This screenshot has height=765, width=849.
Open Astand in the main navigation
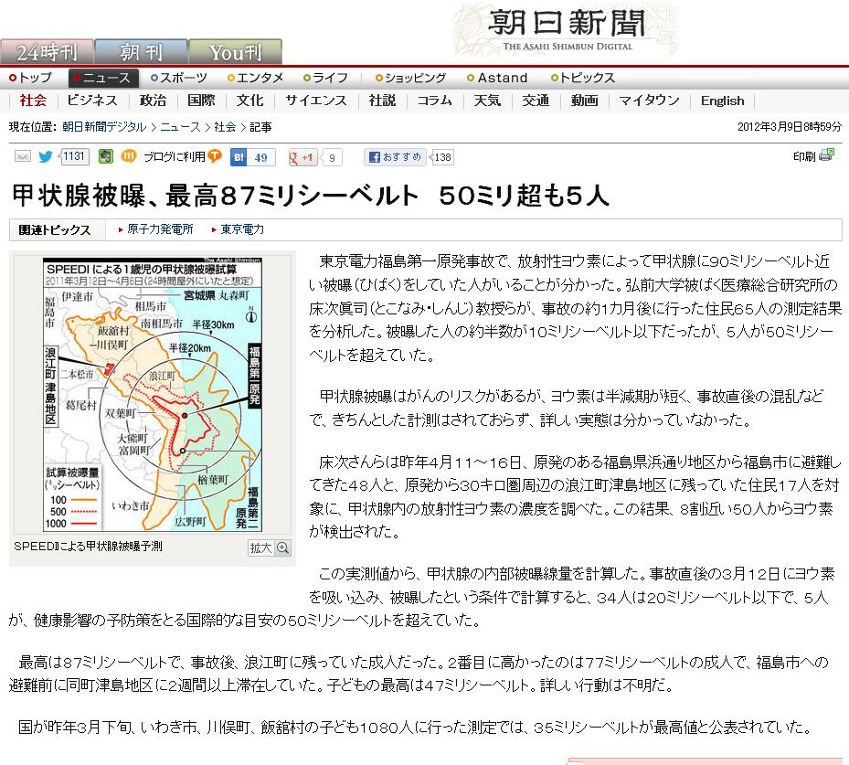pos(497,78)
